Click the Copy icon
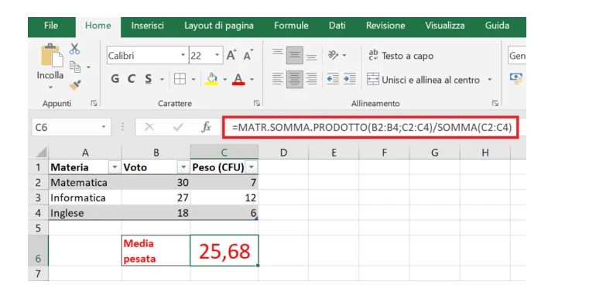The image size is (589, 292). (x=75, y=67)
